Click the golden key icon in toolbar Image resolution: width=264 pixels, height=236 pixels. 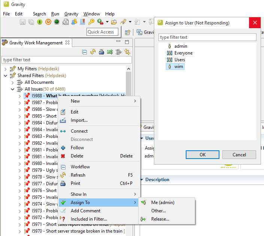point(91,22)
